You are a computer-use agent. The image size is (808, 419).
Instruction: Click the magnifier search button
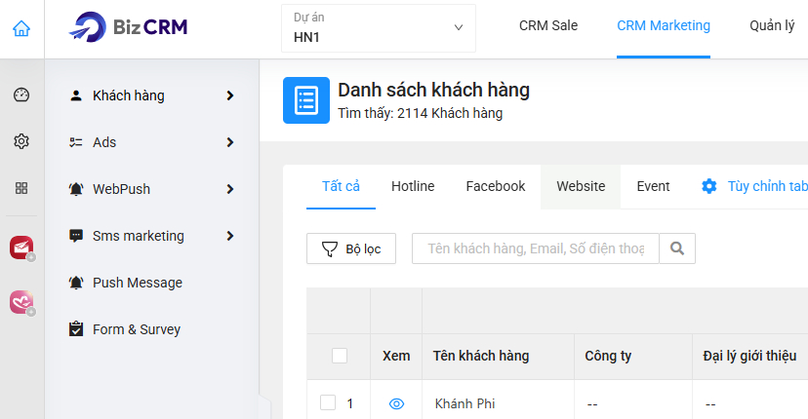677,248
